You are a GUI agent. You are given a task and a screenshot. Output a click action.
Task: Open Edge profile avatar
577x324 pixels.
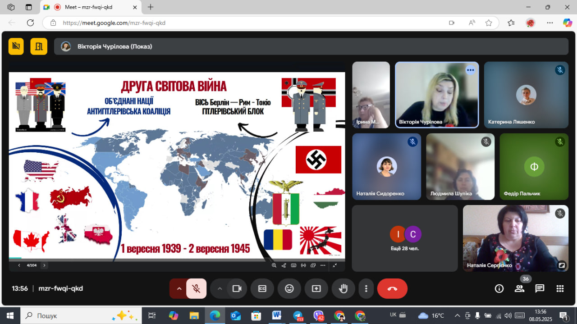pos(531,23)
